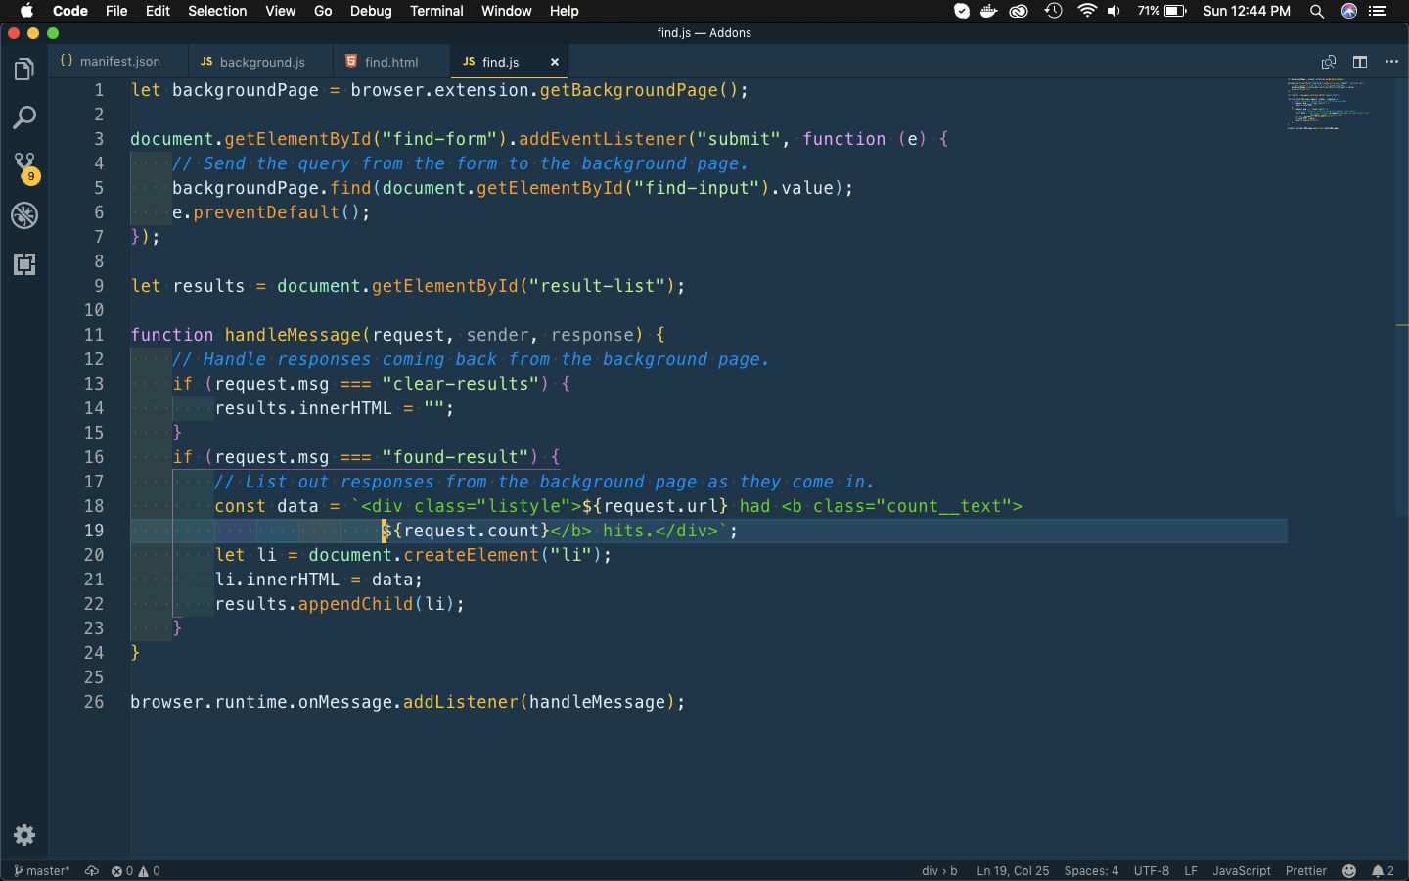Click line number 19 in gutter

coord(93,531)
